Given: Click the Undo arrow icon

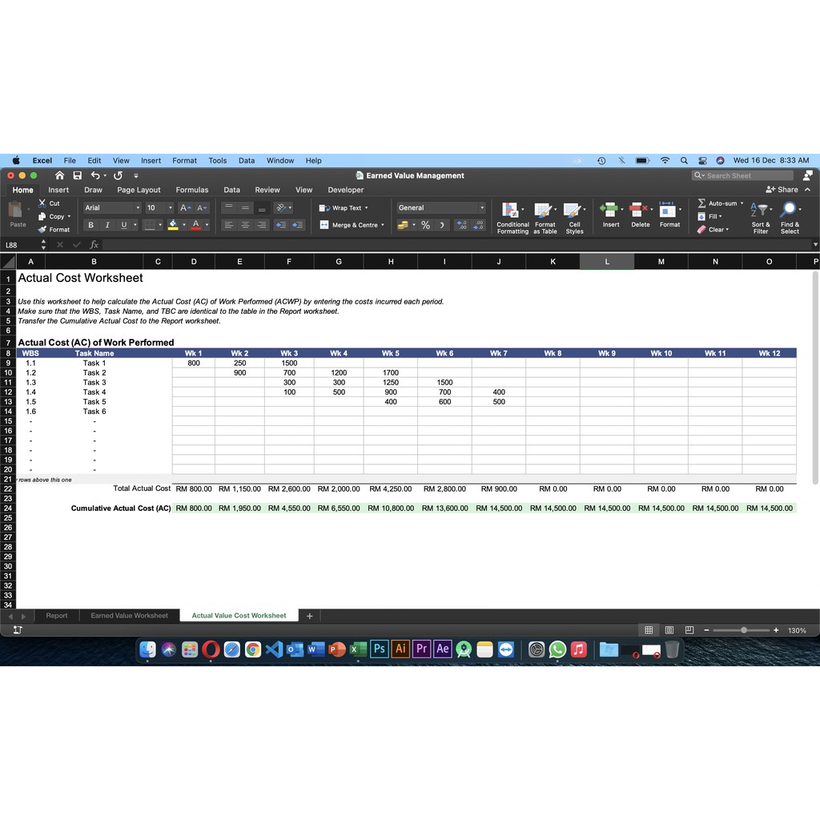Looking at the screenshot, I should pyautogui.click(x=95, y=175).
